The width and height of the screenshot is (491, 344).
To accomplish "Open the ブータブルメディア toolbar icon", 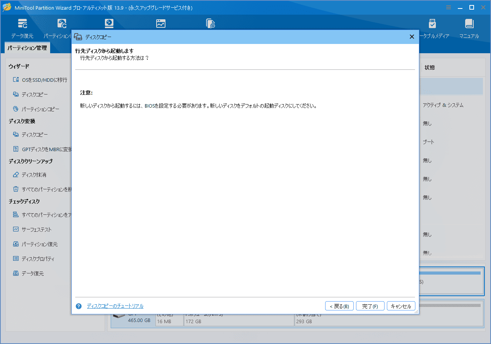I will (x=432, y=29).
